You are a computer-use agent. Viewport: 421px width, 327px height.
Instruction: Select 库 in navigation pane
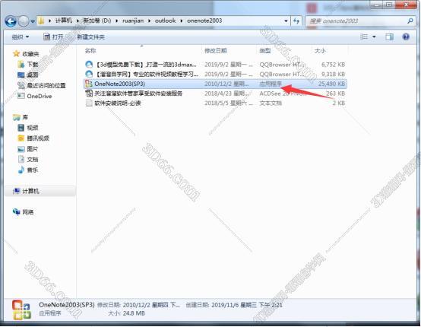pos(25,117)
